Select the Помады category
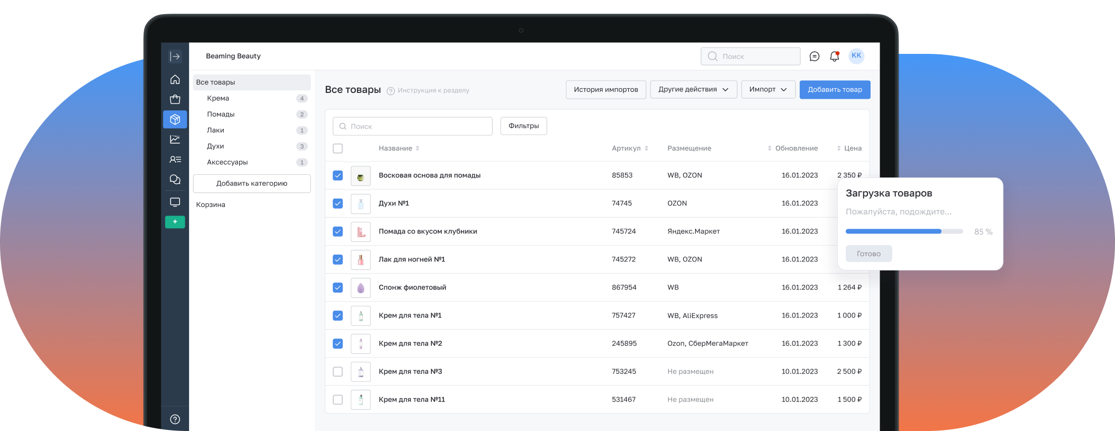Image resolution: width=1115 pixels, height=431 pixels. click(x=221, y=115)
